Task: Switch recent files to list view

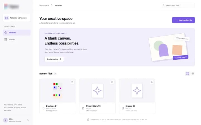Action: coord(193,73)
